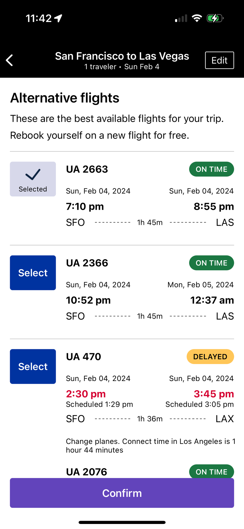
Task: Select the delayed UA 470 connecting flight
Action: pyautogui.click(x=33, y=366)
